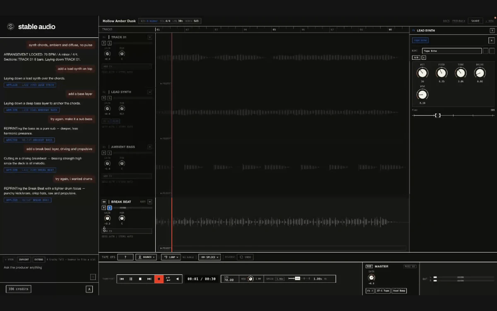Viewport: 497px width, 311px height.
Task: Click the FX 2 button in Master
Action: pyautogui.click(x=370, y=291)
